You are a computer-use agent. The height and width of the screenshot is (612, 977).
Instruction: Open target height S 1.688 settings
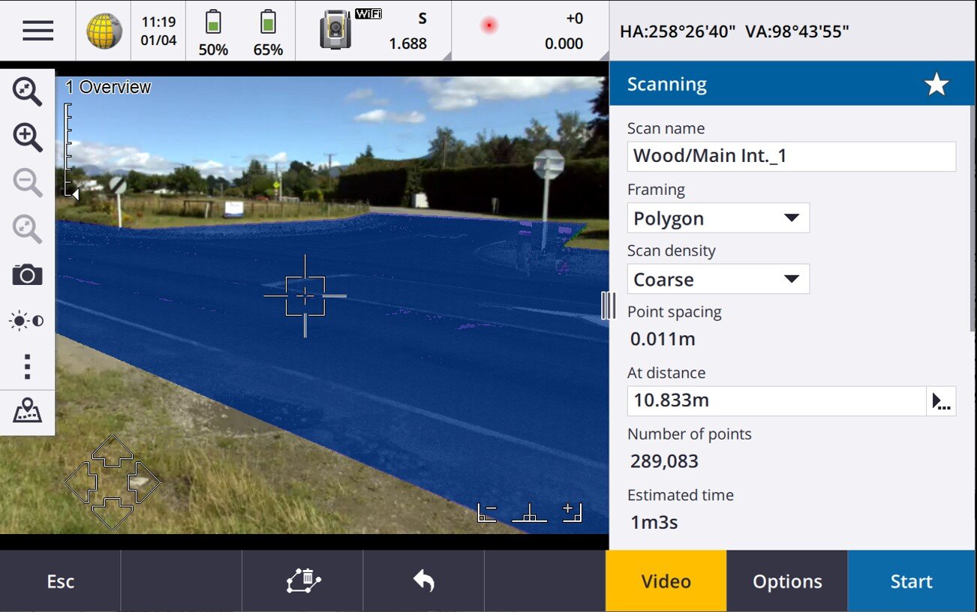408,31
